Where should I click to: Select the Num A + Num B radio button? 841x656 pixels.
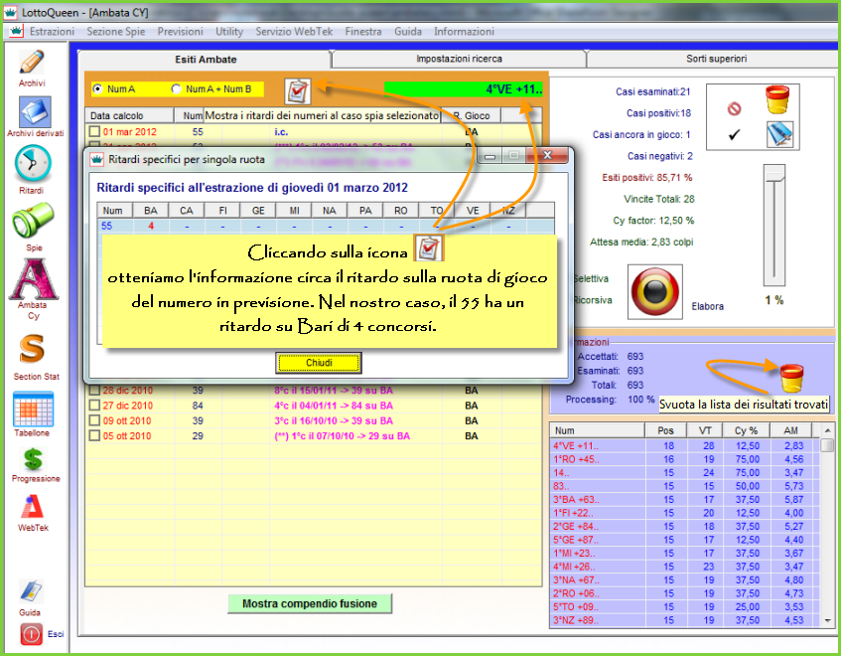pos(176,89)
